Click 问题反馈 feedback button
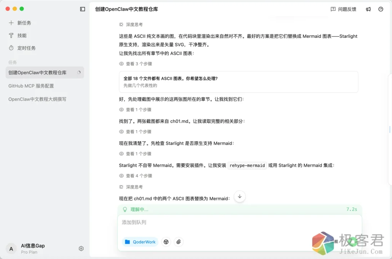392x259 pixels. pos(343,9)
